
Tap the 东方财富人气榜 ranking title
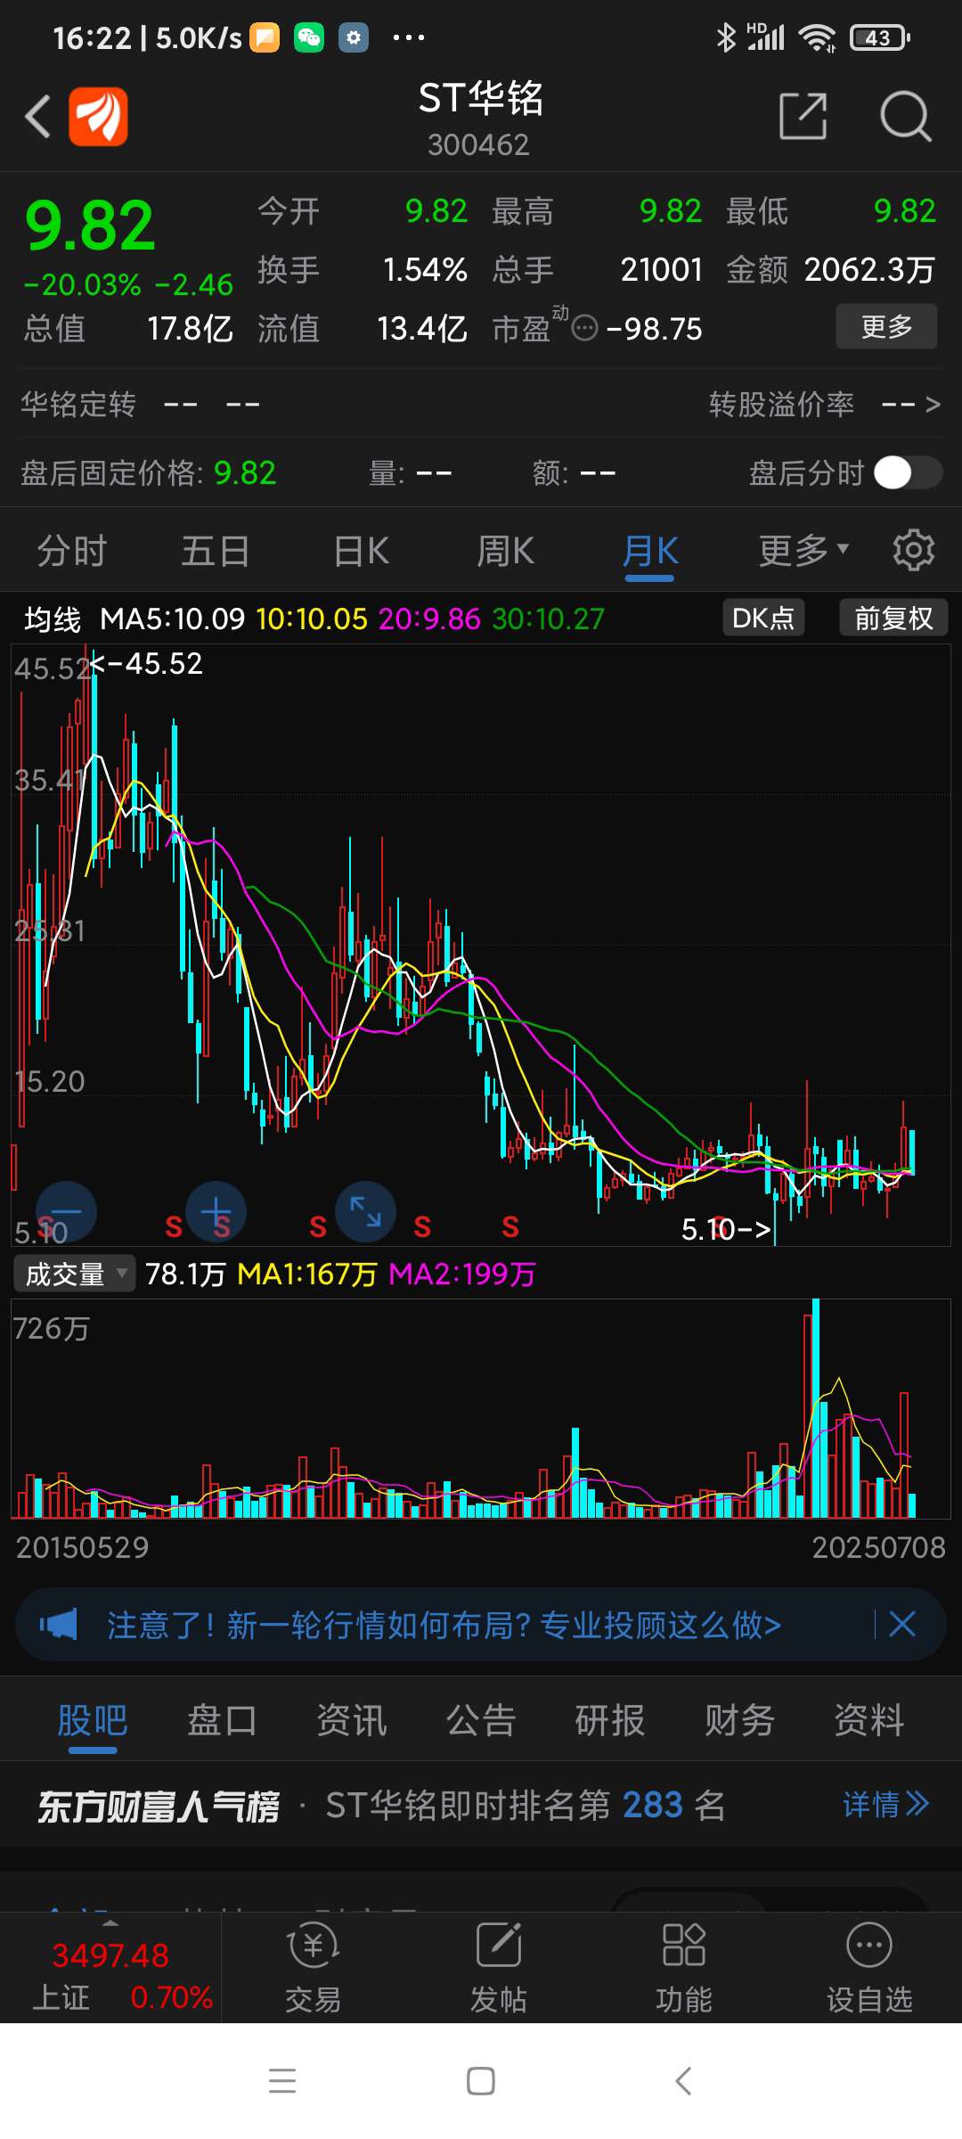[x=158, y=1807]
